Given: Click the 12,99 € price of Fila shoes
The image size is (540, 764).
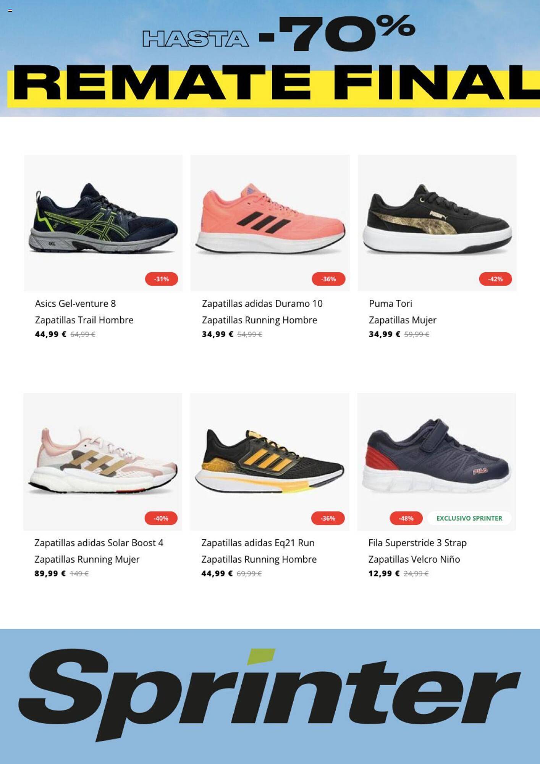Looking at the screenshot, I should point(384,573).
